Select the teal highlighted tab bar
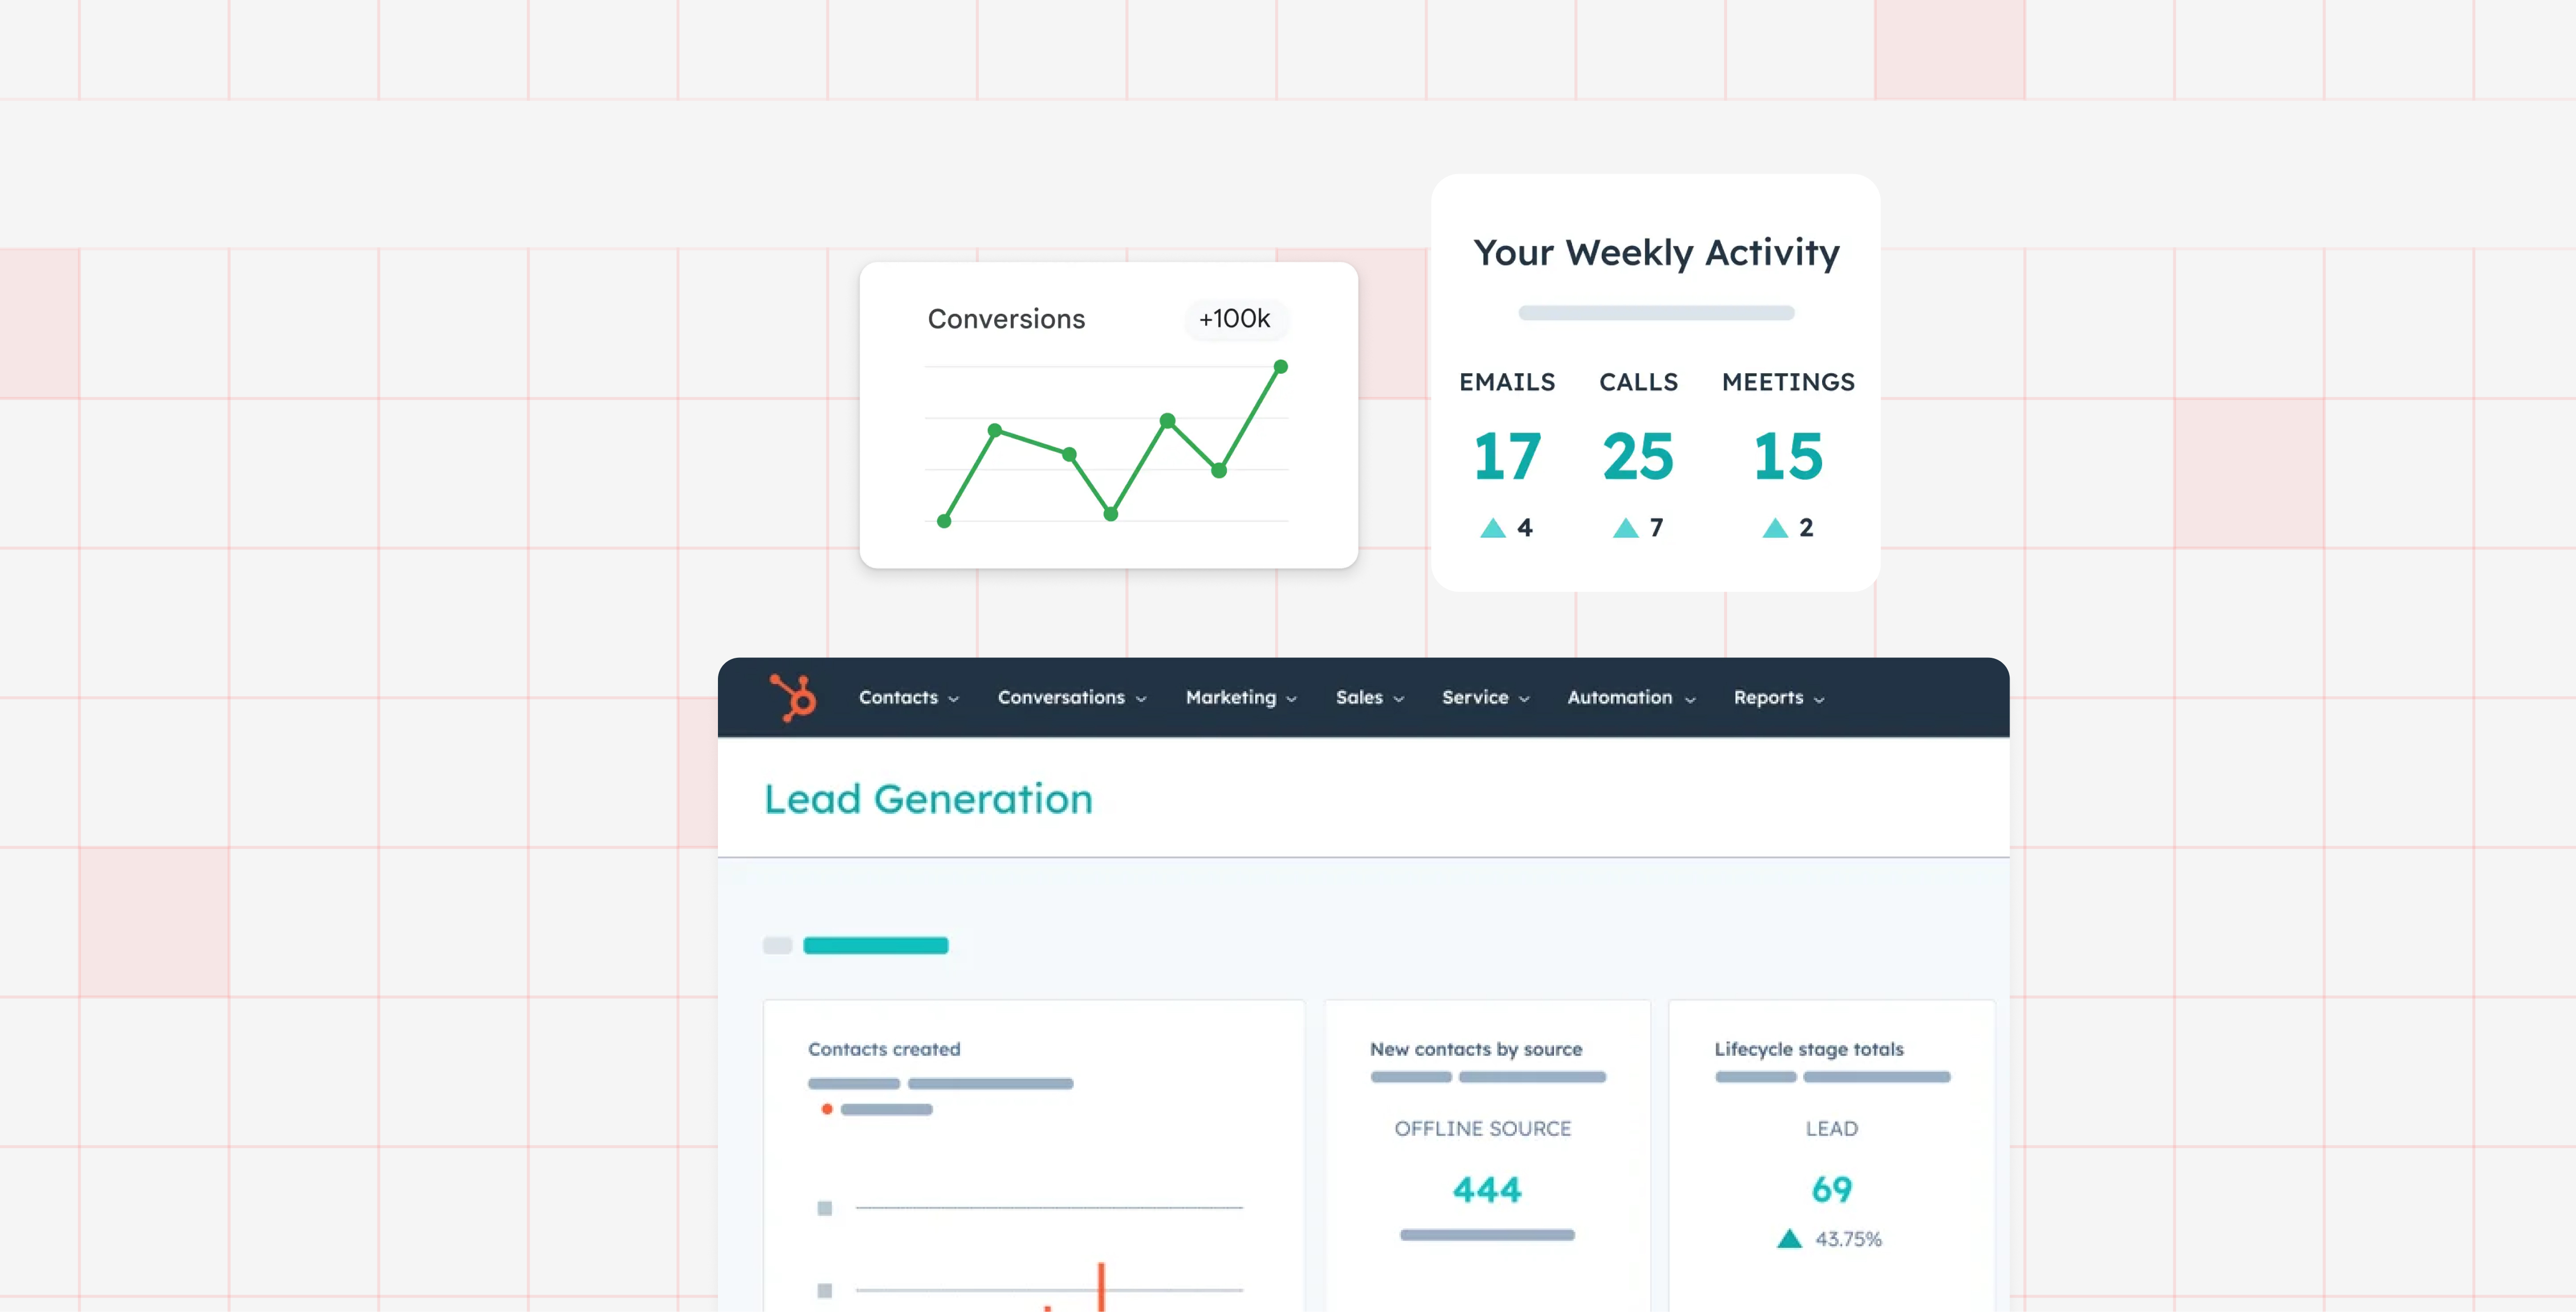This screenshot has height=1312, width=2576. 875,946
